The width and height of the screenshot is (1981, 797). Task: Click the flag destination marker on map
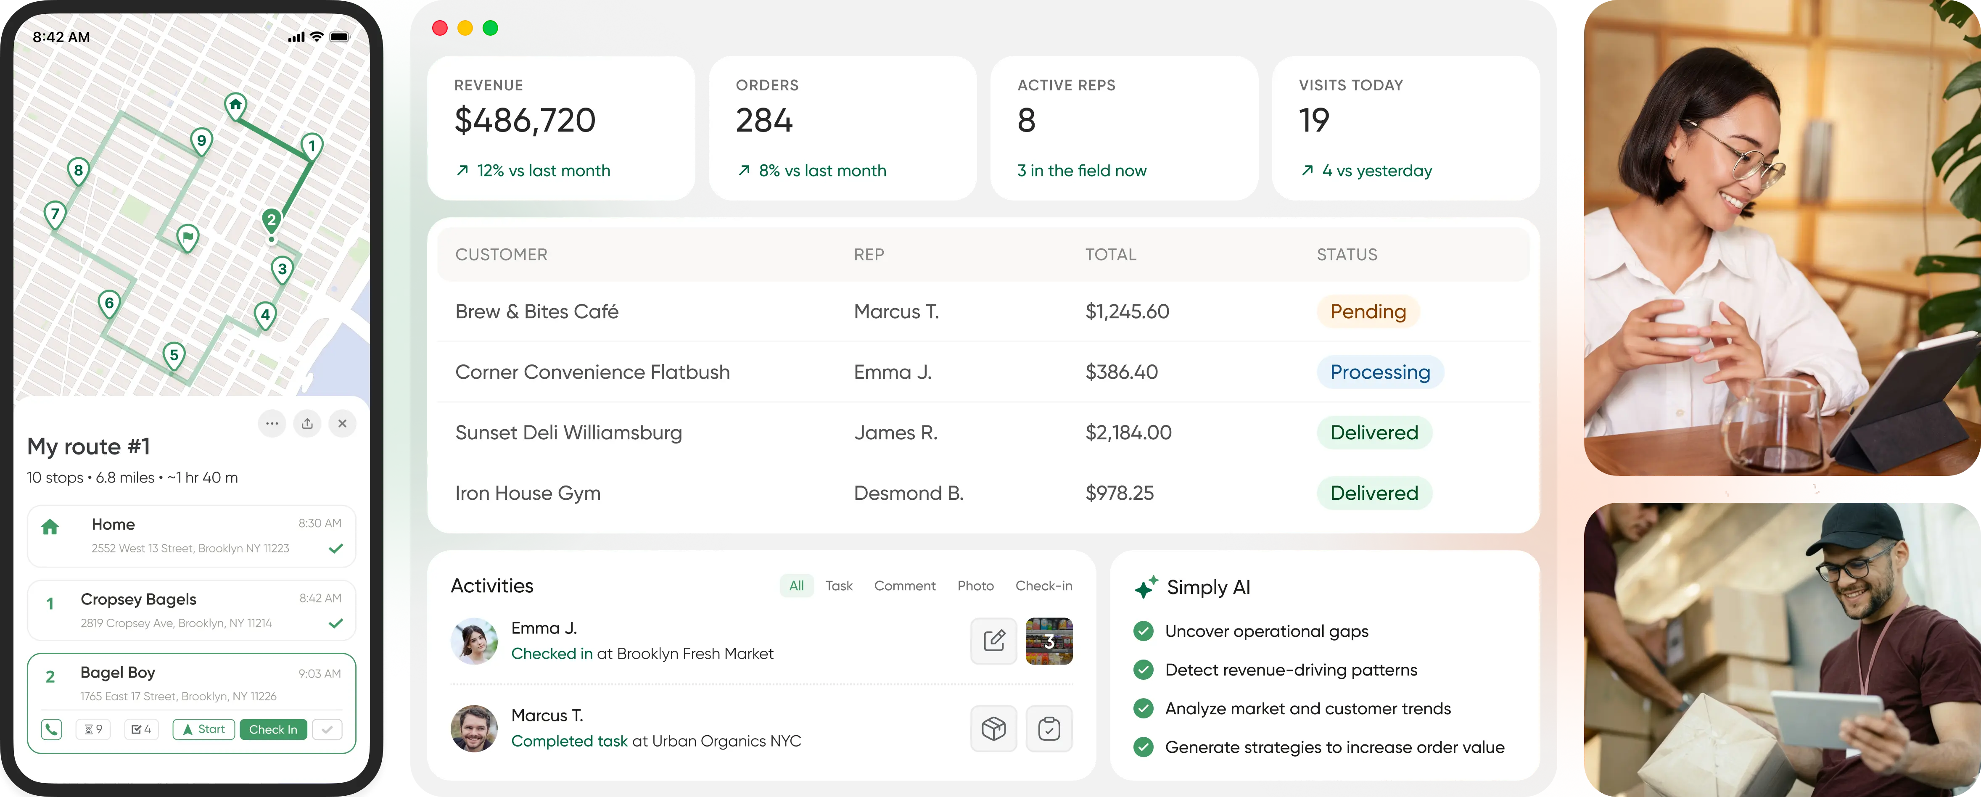(x=188, y=237)
